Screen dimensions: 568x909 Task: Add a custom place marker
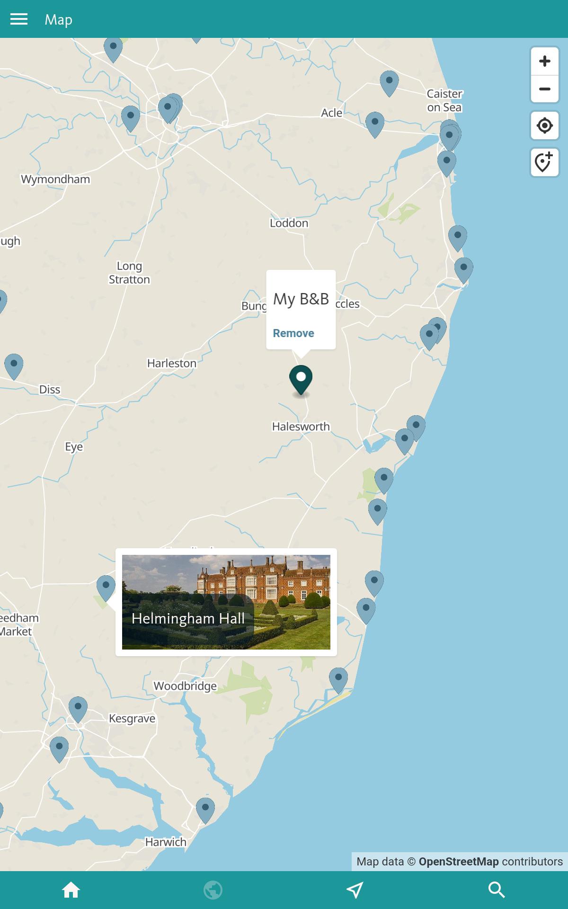(x=545, y=162)
